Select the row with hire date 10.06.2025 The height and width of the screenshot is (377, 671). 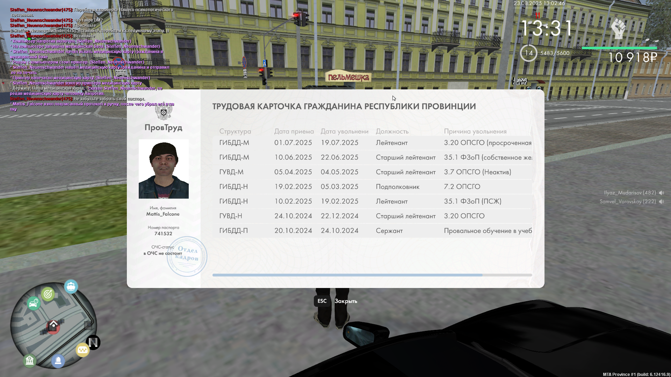[372, 157]
